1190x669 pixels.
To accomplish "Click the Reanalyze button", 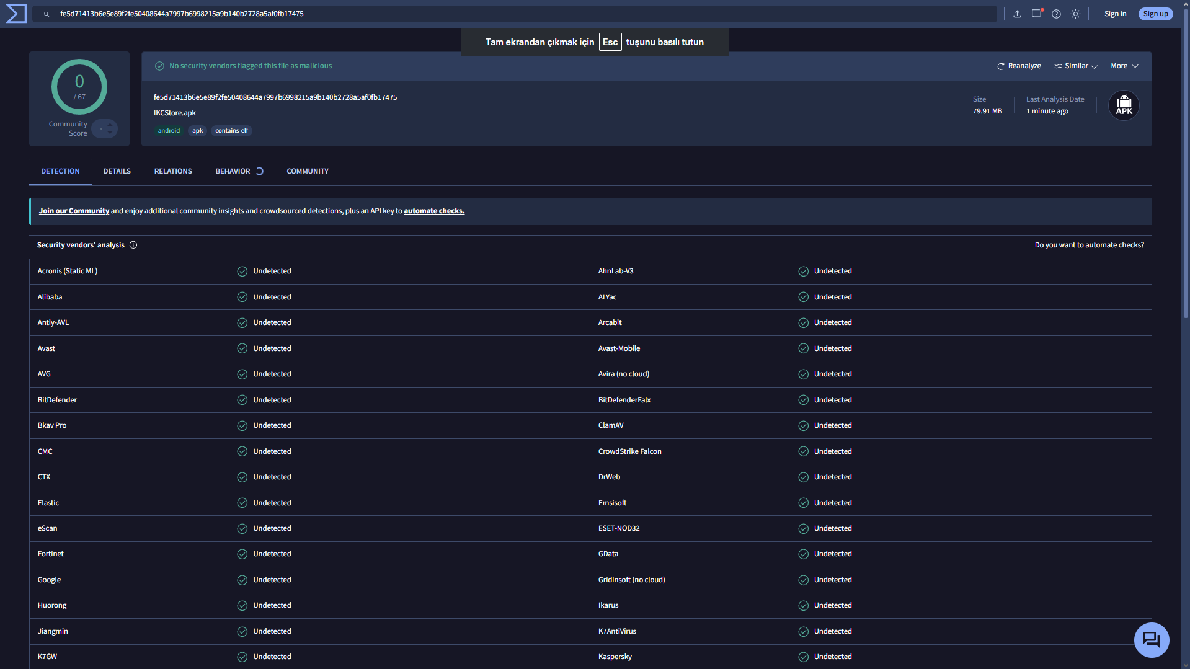I will 1019,66.
